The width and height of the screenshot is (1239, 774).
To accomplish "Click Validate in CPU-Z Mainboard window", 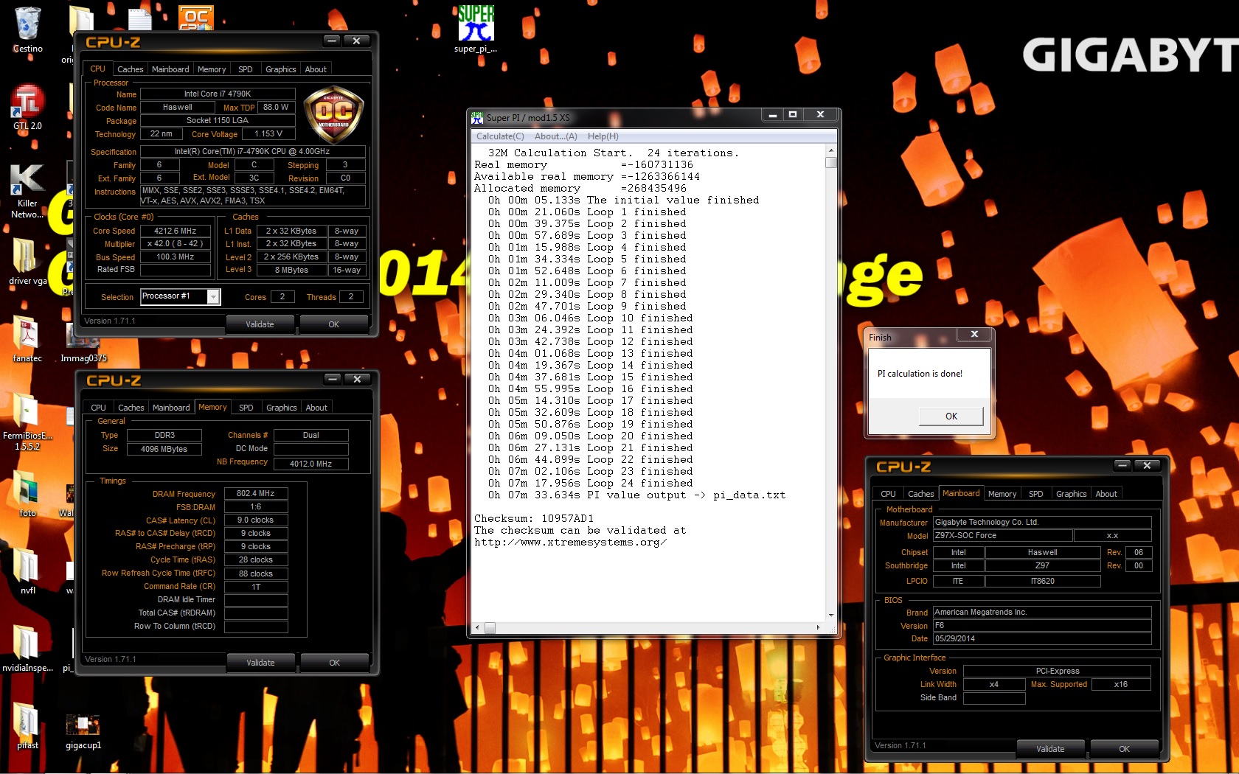I will (x=1050, y=749).
